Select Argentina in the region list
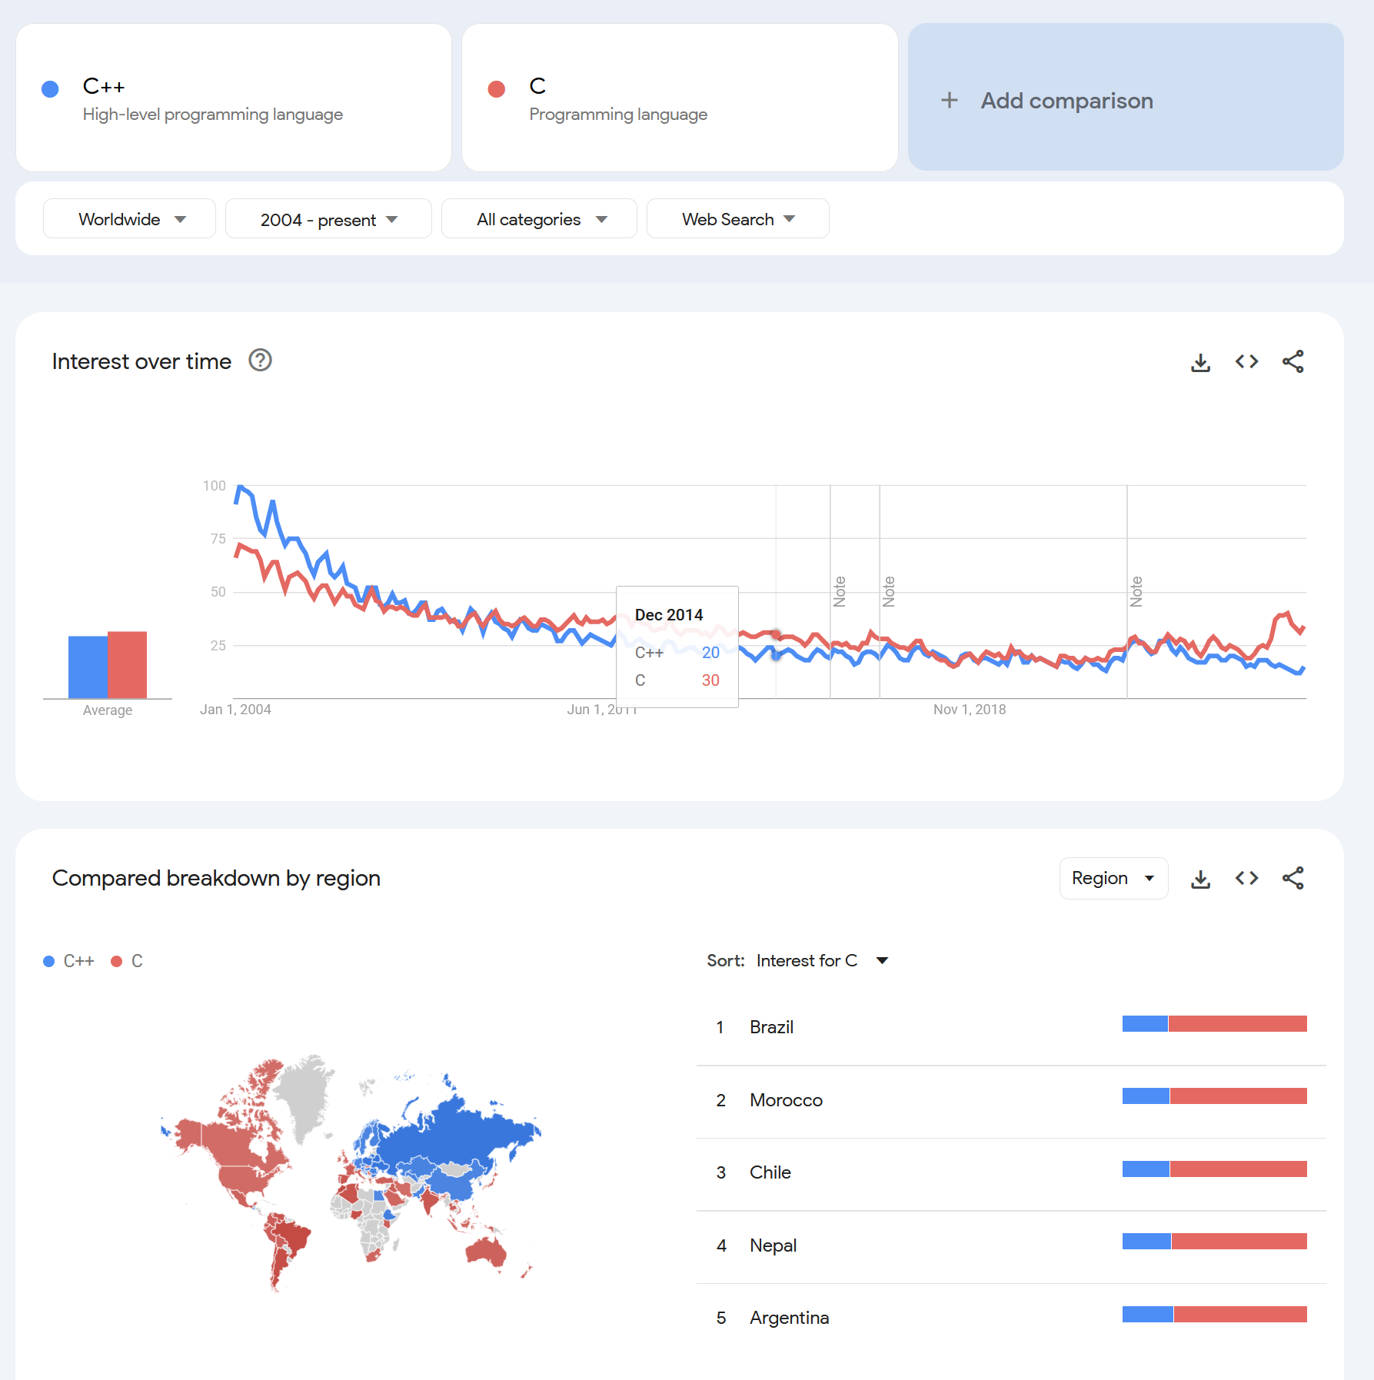This screenshot has height=1380, width=1374. click(x=1011, y=1318)
